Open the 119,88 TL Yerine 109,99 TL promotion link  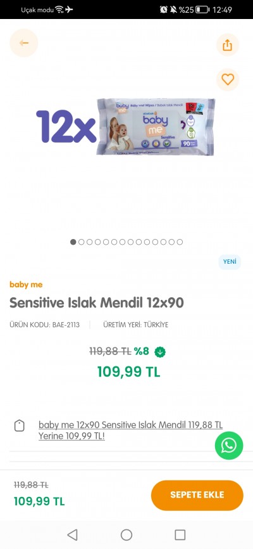pos(130,430)
